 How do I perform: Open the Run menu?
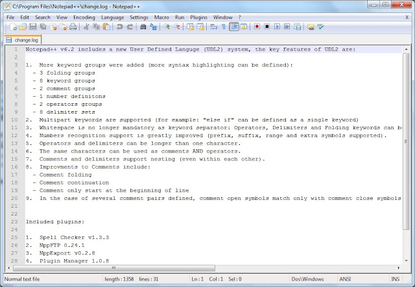180,18
